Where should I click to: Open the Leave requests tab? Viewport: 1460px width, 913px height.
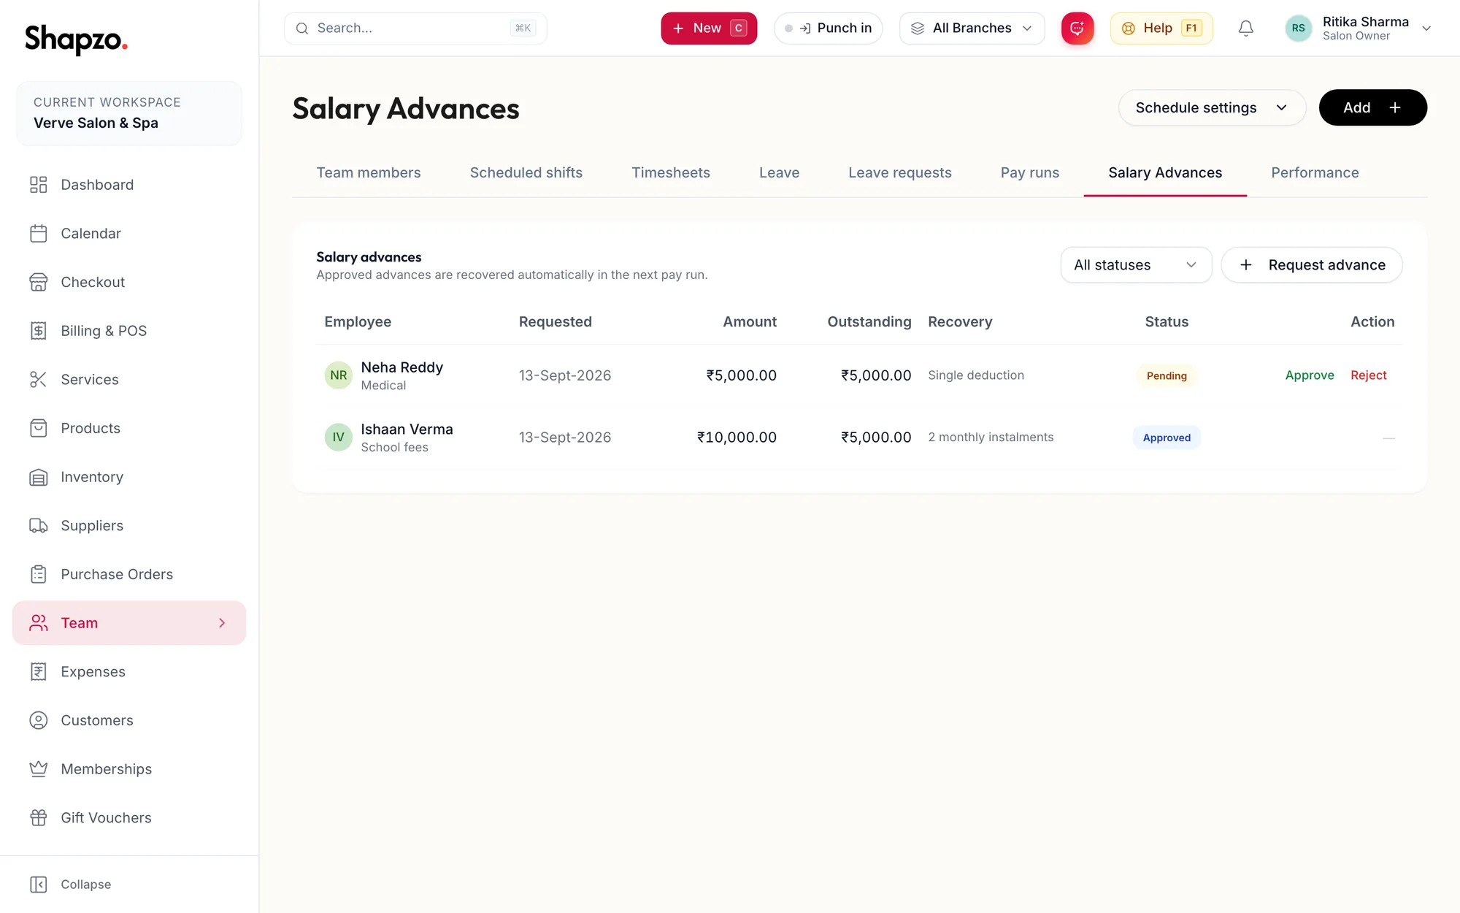[899, 173]
